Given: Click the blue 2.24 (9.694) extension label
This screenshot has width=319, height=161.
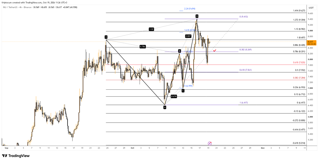Looking at the screenshot, I should (190, 9).
